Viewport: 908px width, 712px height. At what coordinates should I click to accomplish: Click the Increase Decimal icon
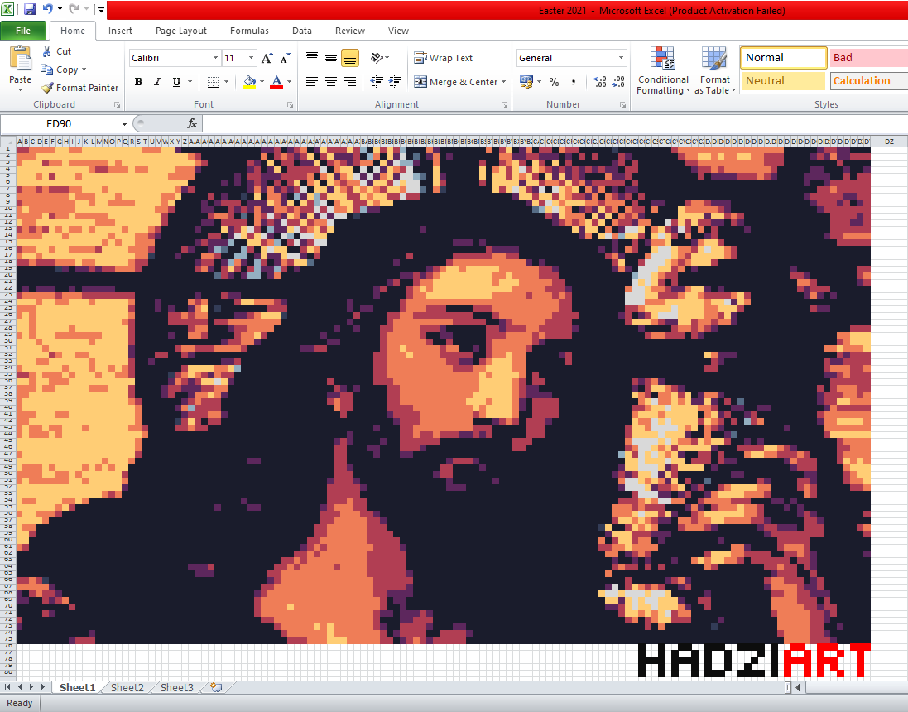[x=599, y=82]
